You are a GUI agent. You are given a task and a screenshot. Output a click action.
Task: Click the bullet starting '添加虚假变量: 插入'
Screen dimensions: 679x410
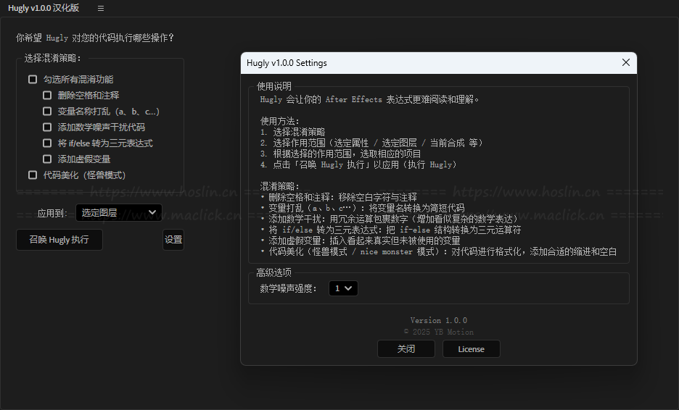pyautogui.click(x=361, y=240)
